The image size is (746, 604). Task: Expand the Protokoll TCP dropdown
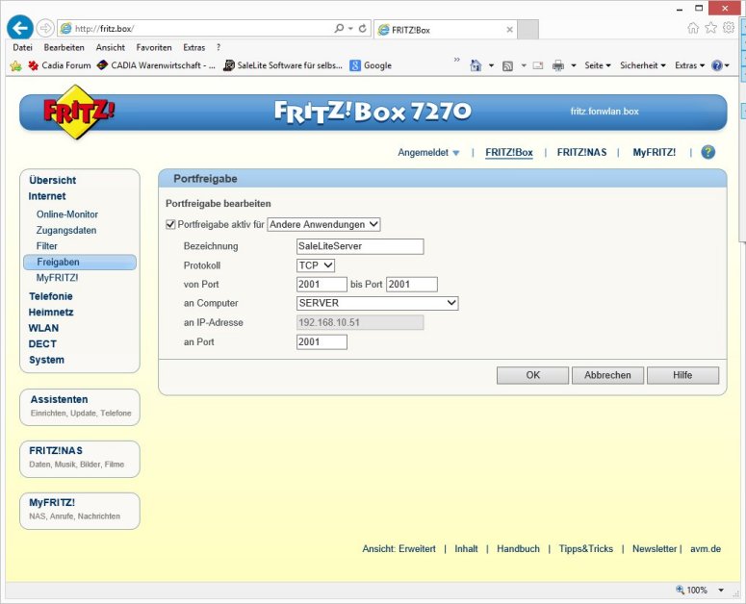coord(316,265)
